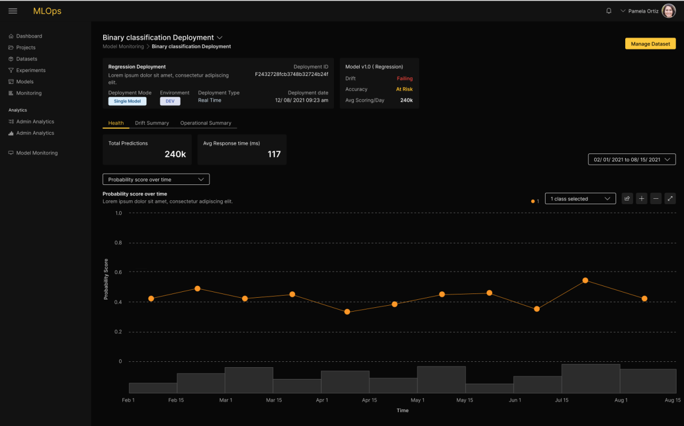The image size is (684, 426).
Task: Open the Probability score over time dropdown
Action: tap(156, 180)
